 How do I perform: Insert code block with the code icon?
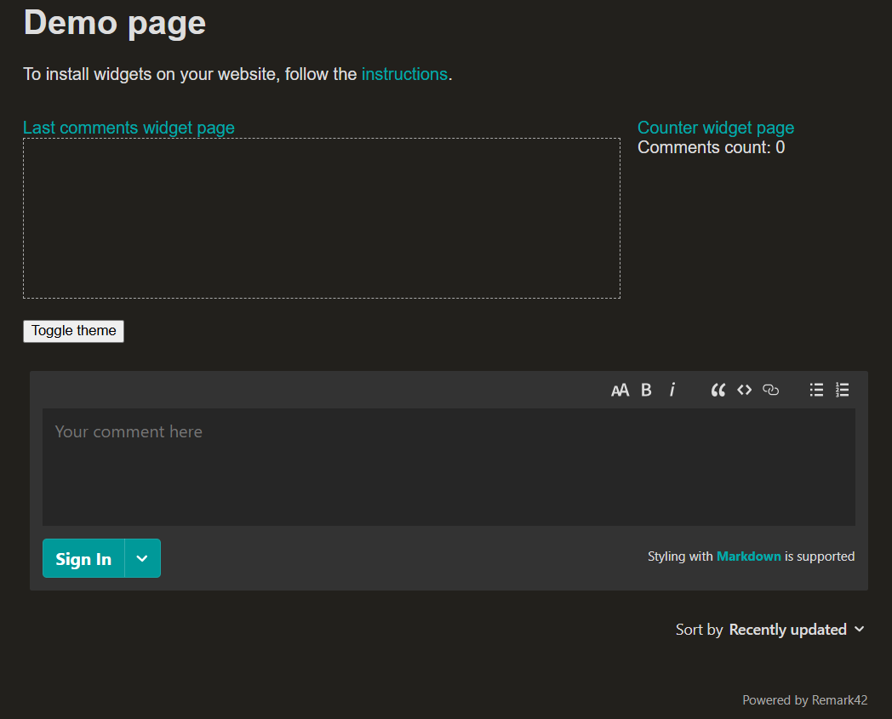(x=745, y=390)
